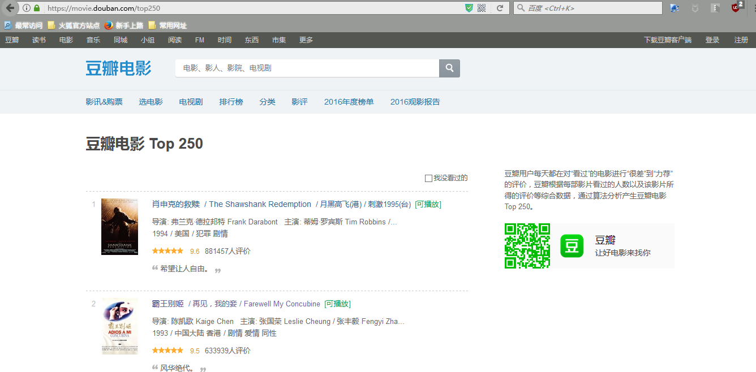Open the 2016观影报告 link
Viewport: 756px width, 372px height.
pos(415,102)
